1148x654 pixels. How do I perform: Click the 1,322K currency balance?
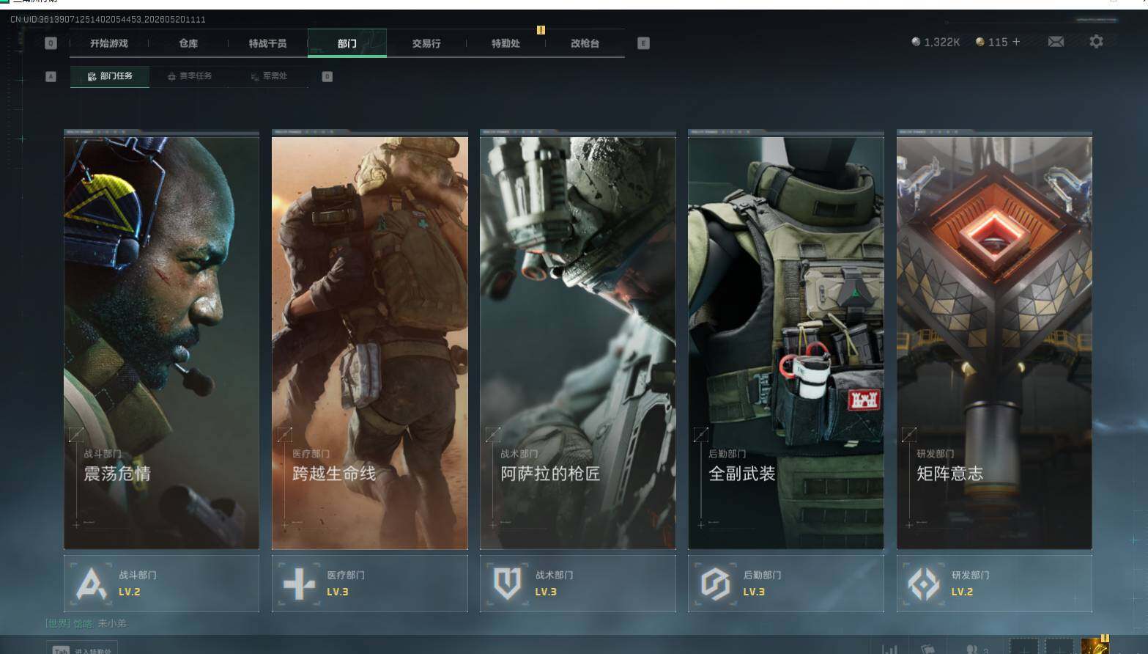point(942,43)
